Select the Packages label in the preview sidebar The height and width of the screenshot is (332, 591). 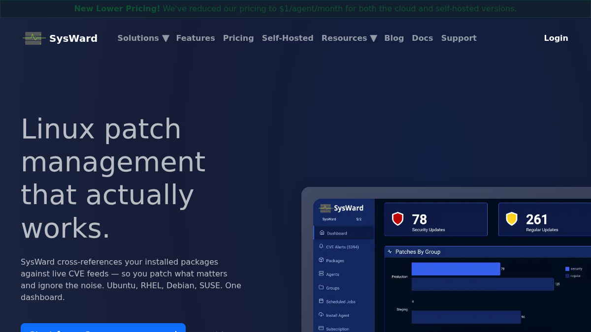(x=335, y=261)
